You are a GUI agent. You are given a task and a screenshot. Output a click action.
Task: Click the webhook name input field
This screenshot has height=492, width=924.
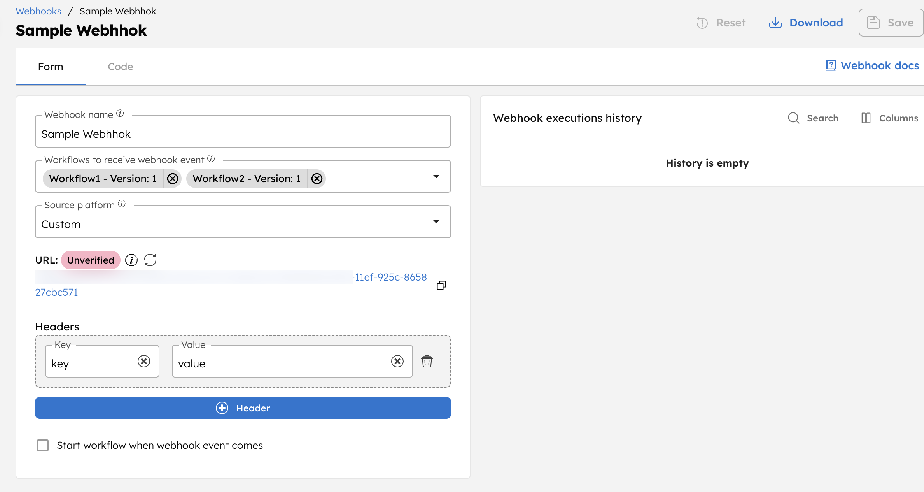tap(243, 134)
